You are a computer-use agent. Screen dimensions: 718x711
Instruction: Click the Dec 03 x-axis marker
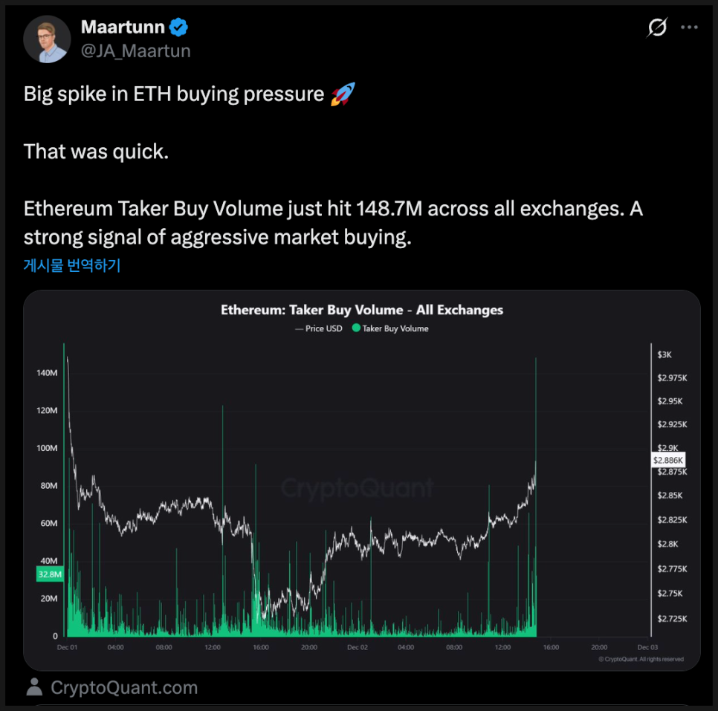tap(647, 647)
